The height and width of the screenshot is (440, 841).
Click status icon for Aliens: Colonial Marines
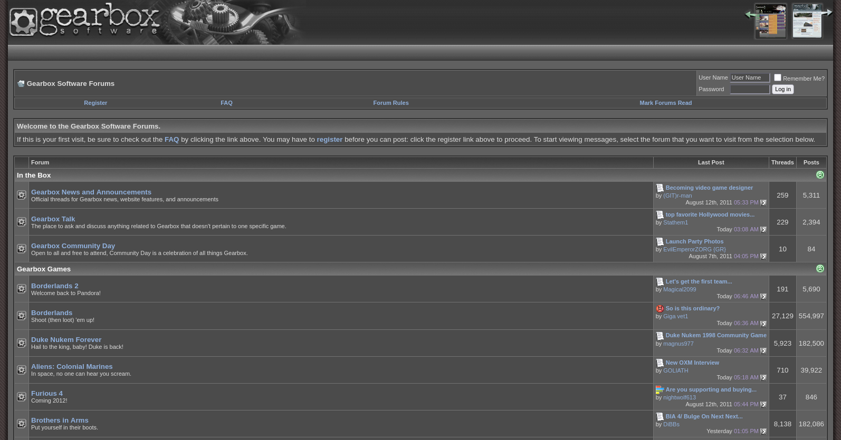pos(22,370)
